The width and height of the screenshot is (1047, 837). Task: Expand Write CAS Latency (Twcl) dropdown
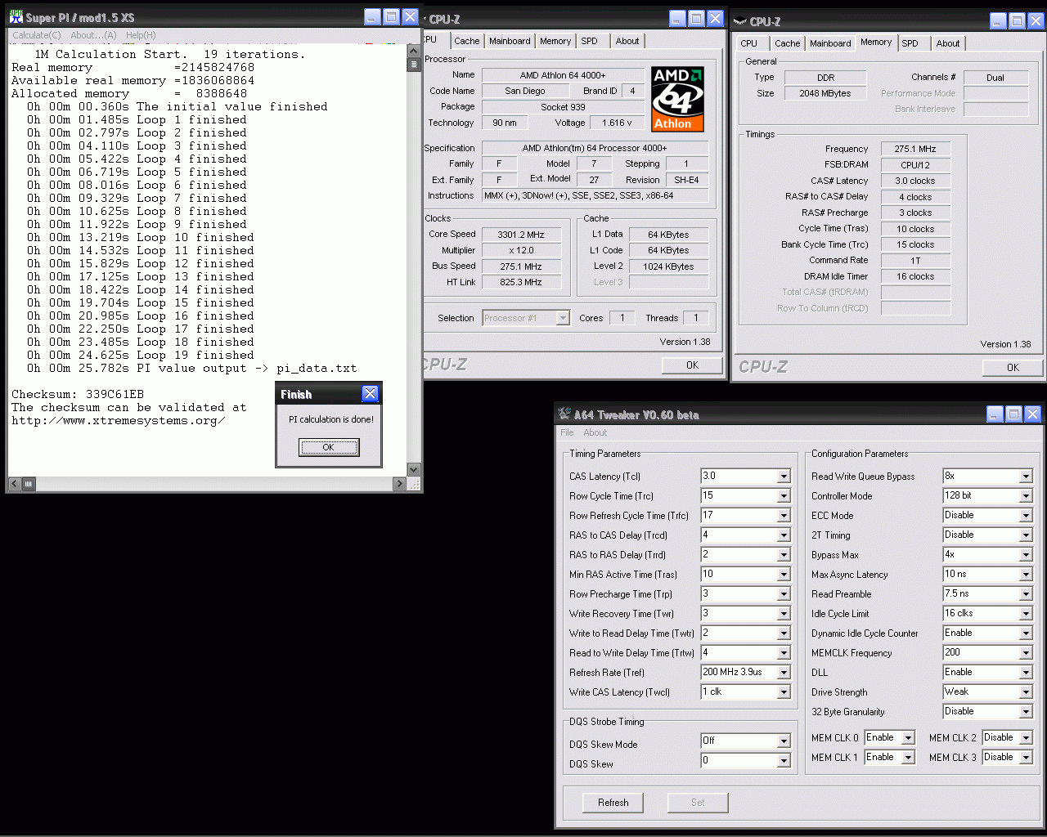point(783,692)
